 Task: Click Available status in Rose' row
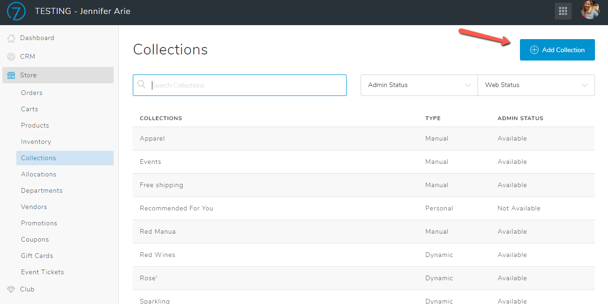click(x=512, y=278)
